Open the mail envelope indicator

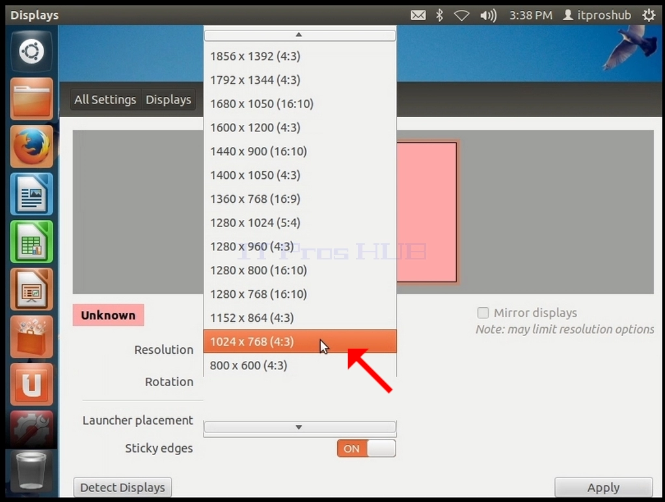(x=418, y=15)
